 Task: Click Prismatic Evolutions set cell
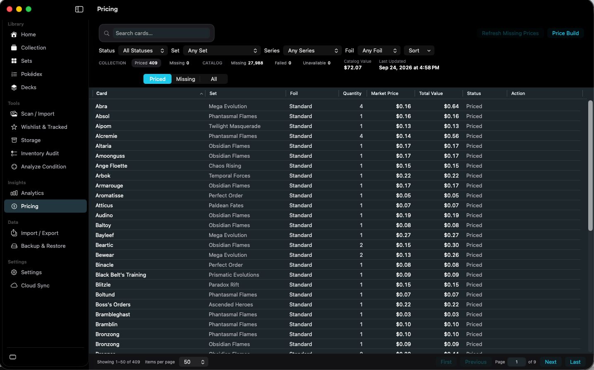tap(234, 275)
